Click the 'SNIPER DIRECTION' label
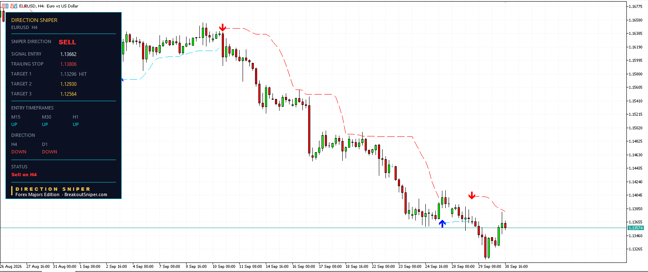Image resolution: width=648 pixels, height=272 pixels. [31, 41]
